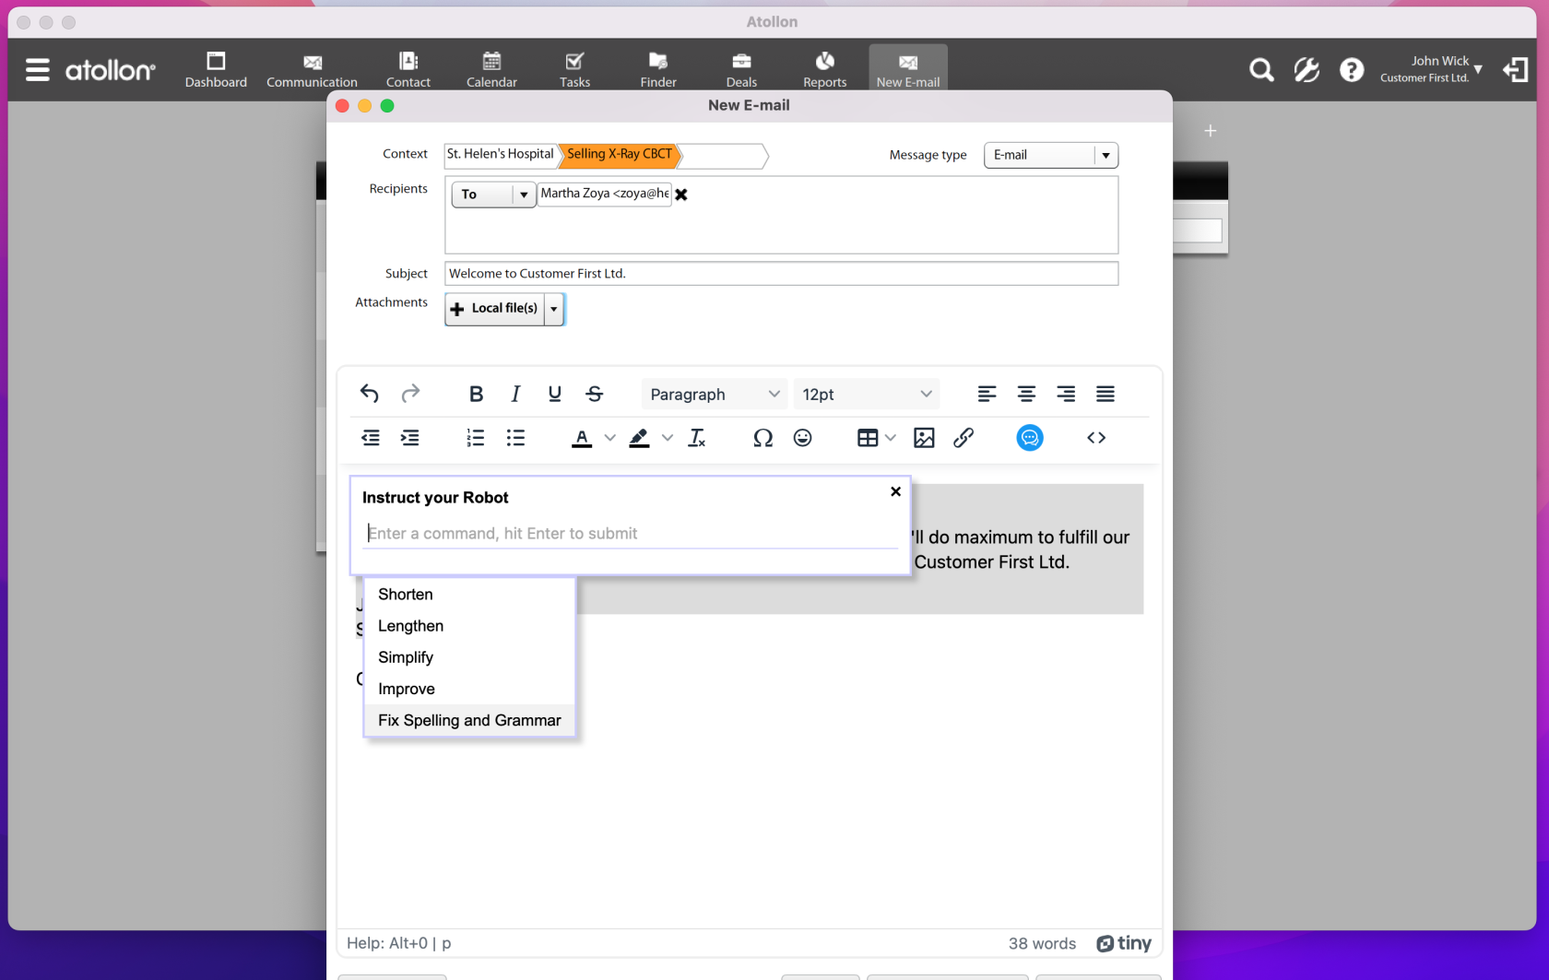Screen dimensions: 1549x980
Task: Expand the attachments source dropdown arrow
Action: tap(554, 309)
